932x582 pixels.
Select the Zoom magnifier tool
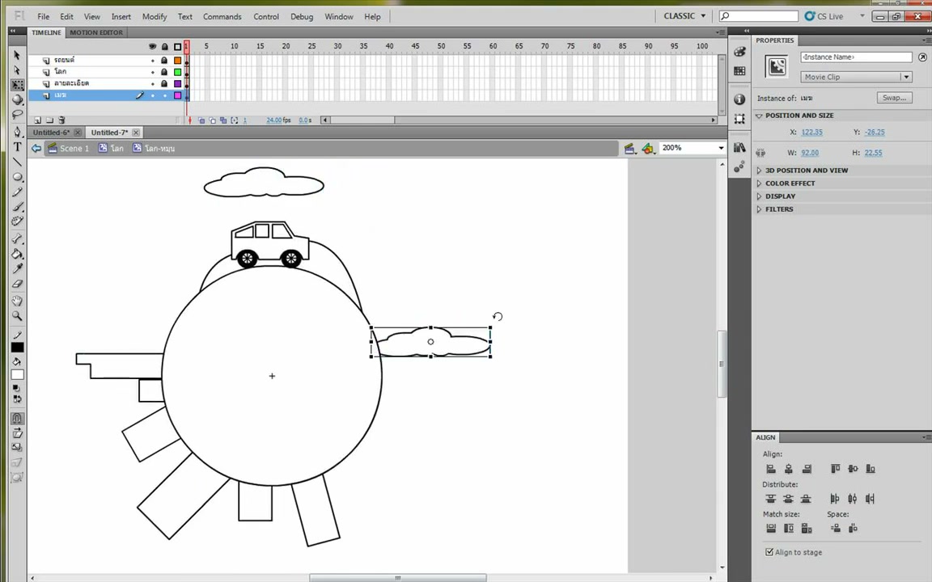[17, 316]
